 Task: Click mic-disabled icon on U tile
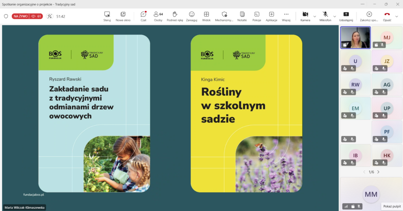coord(352,69)
